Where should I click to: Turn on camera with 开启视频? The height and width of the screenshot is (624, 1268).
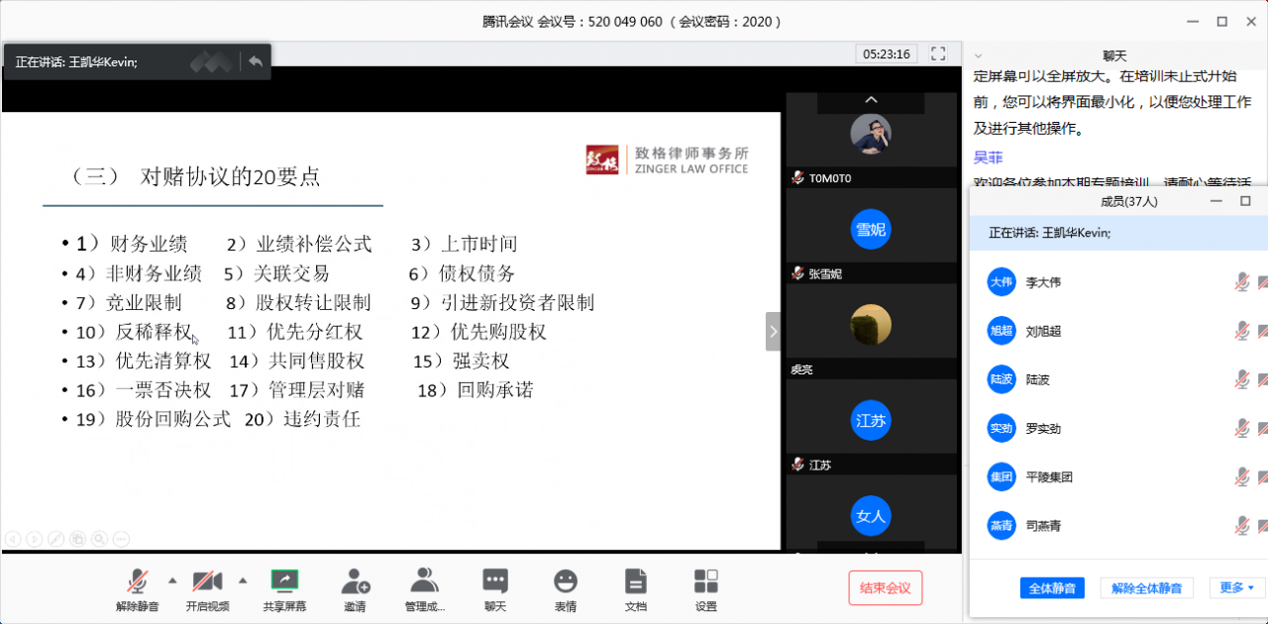click(207, 581)
